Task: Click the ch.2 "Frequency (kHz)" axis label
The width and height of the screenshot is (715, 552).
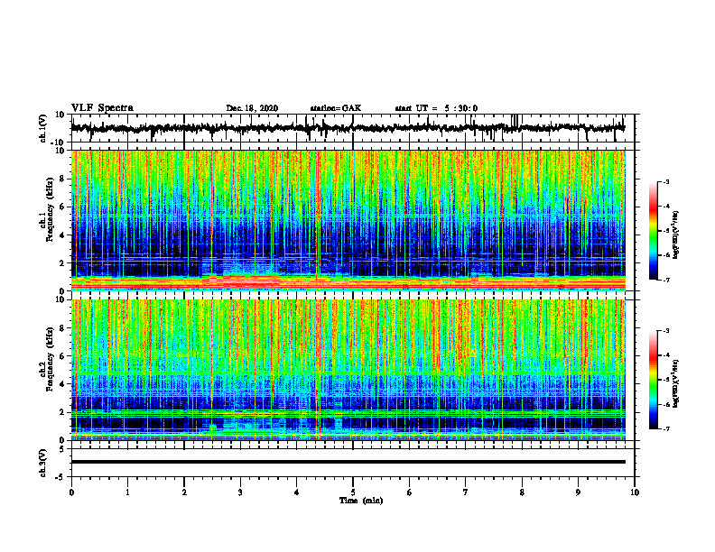Action: 50,359
